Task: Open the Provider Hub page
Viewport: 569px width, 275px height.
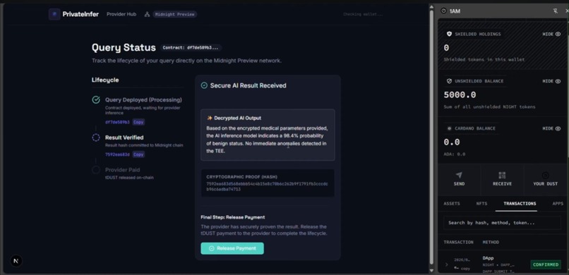Action: pyautogui.click(x=121, y=14)
